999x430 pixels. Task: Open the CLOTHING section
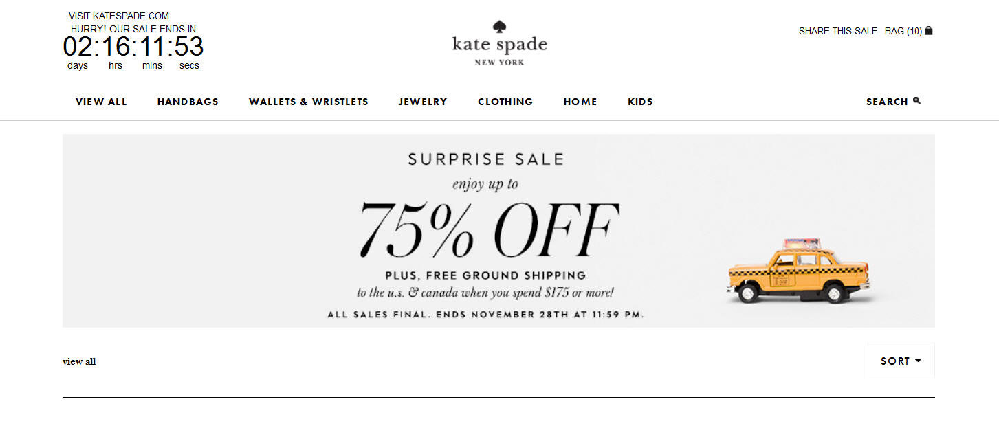click(x=505, y=102)
